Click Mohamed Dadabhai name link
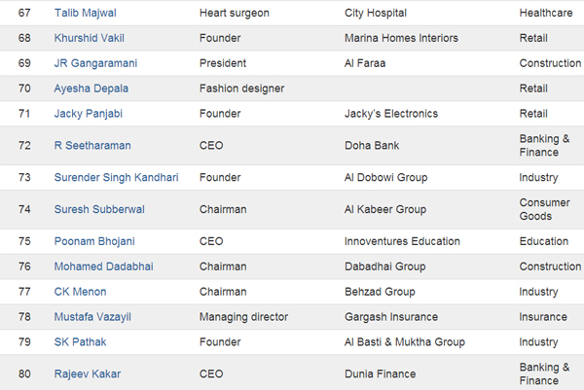This screenshot has height=390, width=584. point(103,266)
